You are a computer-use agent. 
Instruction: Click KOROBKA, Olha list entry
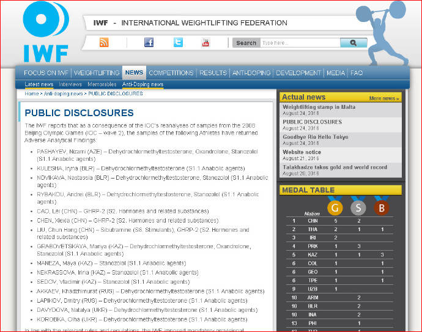point(142,319)
